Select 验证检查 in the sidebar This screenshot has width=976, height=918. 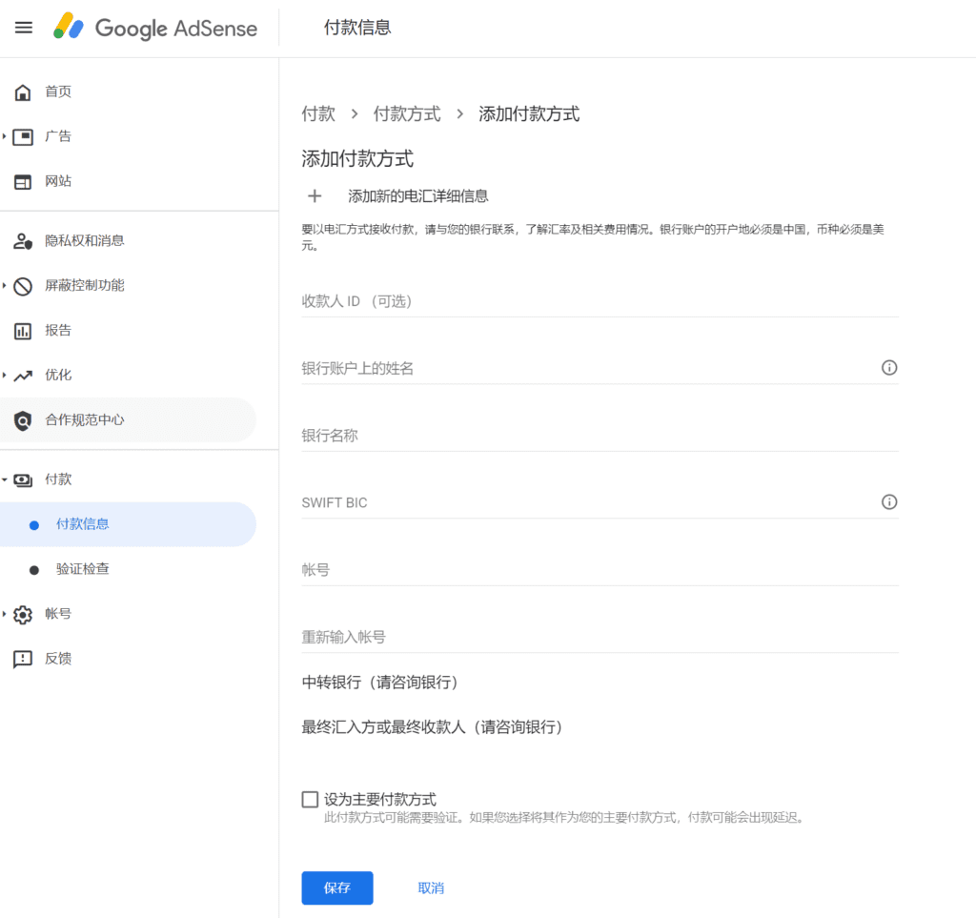pos(83,569)
